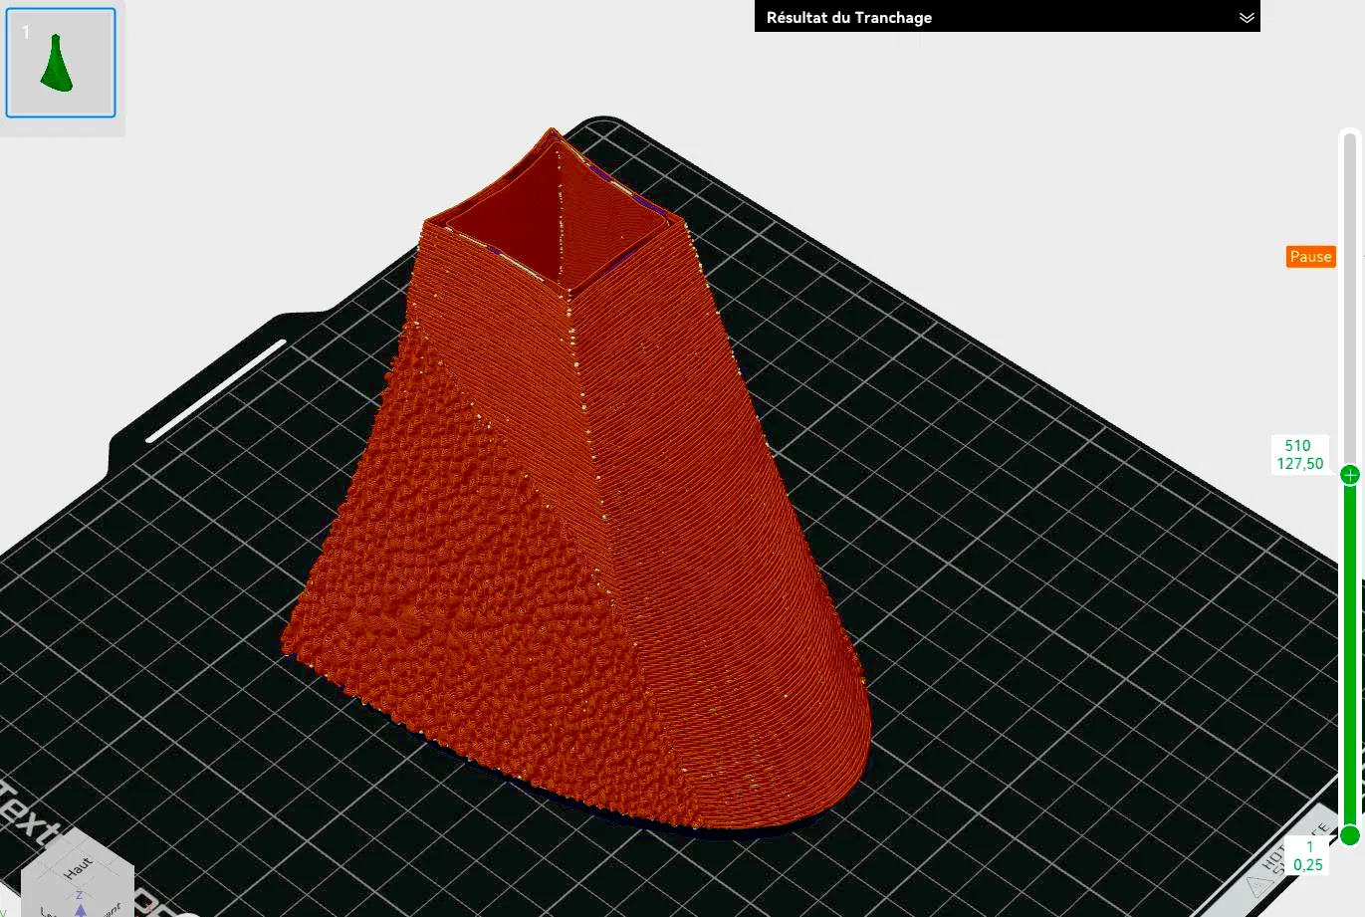Click the Résultat du Tranchage title text

tap(849, 18)
